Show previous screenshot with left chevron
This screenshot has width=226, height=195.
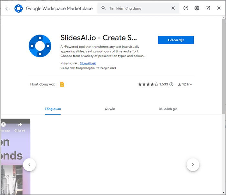pyautogui.click(x=29, y=165)
